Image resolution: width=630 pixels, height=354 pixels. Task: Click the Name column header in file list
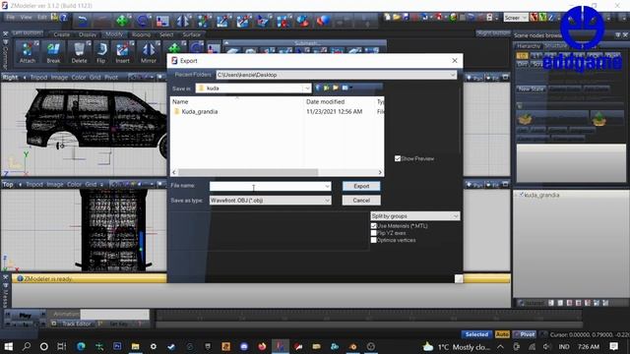[180, 102]
